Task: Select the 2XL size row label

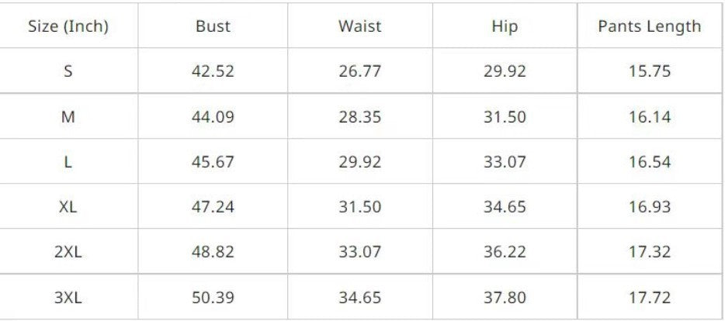Action: (x=68, y=252)
